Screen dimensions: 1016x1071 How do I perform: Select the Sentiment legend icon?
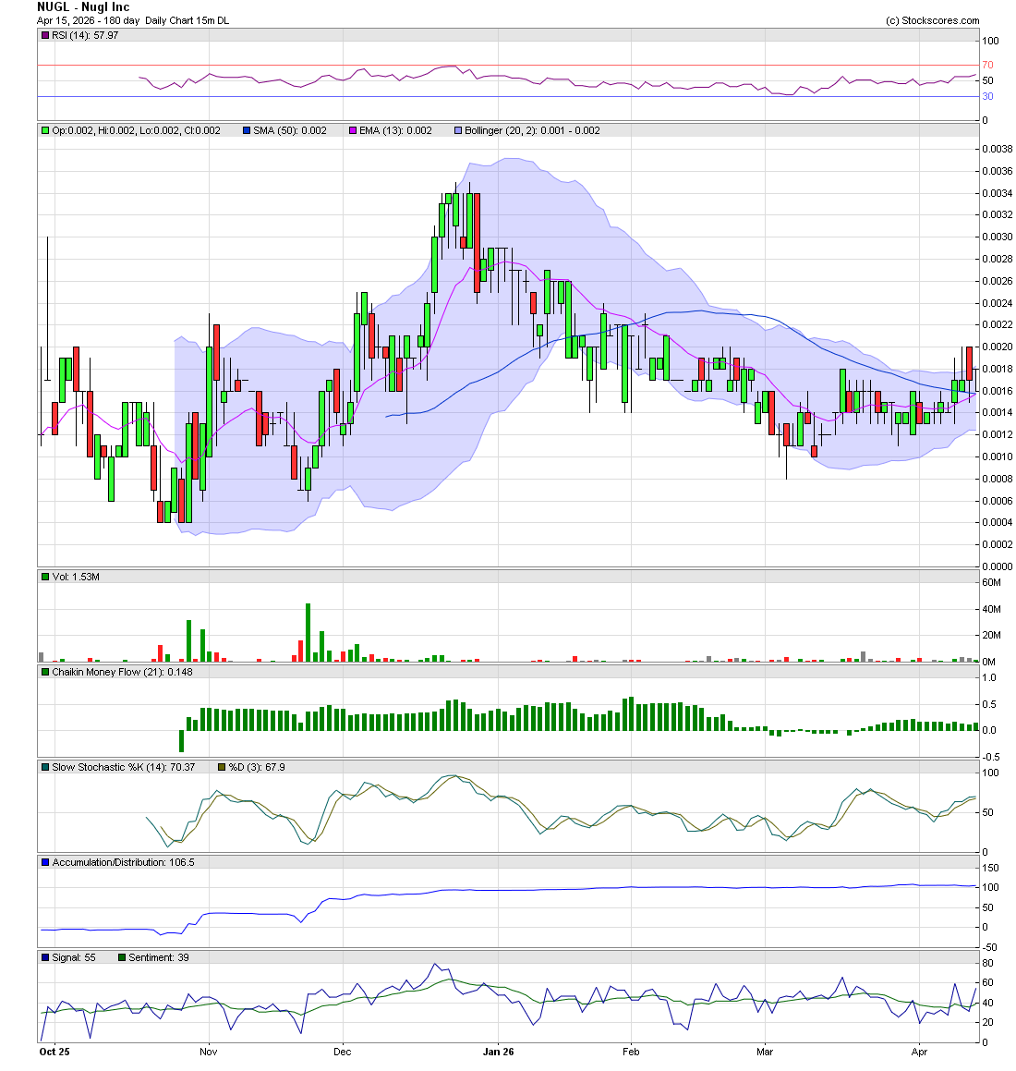[121, 958]
